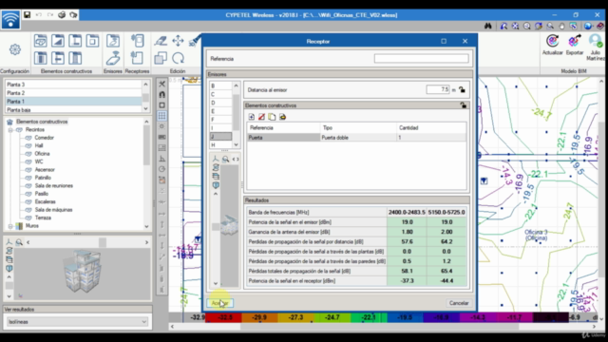Select the rotate tool in Edición

click(x=178, y=58)
